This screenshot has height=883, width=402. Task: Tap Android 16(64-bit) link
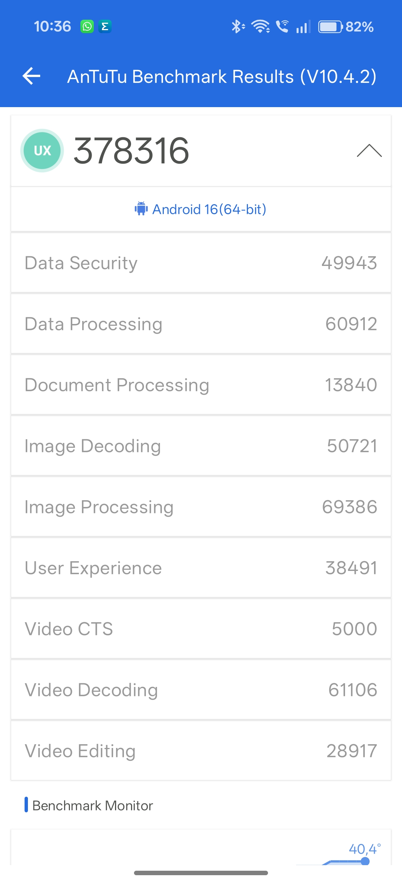tap(209, 209)
